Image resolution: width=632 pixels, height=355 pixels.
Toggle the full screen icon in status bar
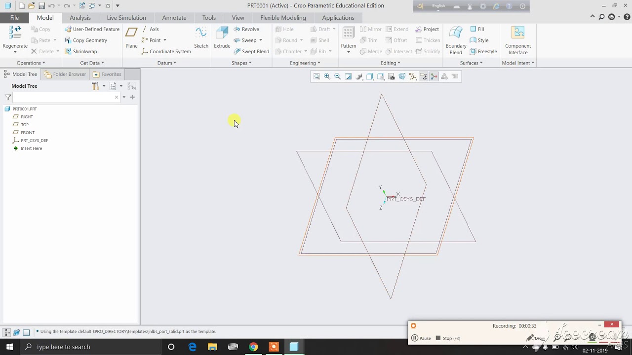[26, 332]
